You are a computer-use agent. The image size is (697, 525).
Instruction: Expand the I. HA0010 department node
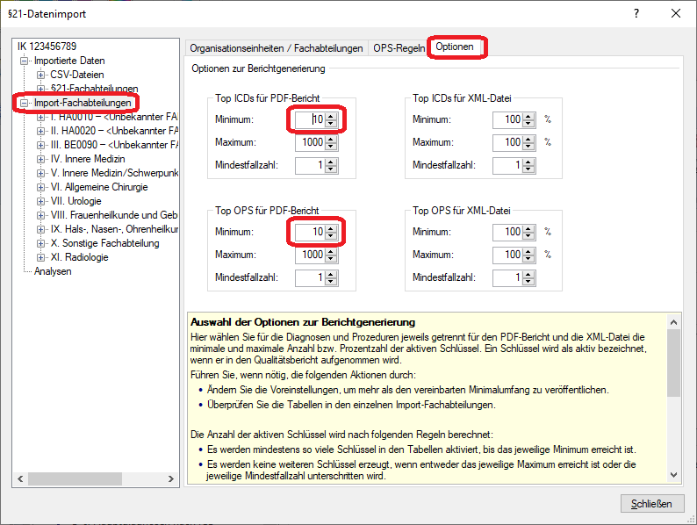(x=40, y=117)
